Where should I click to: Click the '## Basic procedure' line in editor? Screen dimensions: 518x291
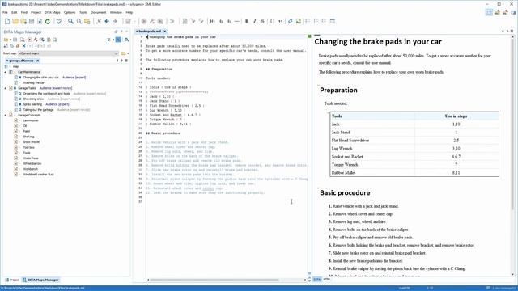163,133
